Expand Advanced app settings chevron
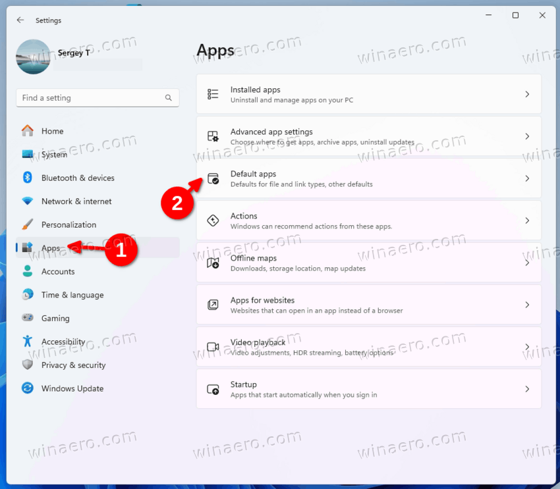The width and height of the screenshot is (560, 489). coord(527,136)
